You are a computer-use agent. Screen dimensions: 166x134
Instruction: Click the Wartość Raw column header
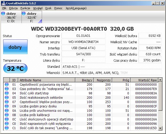tap(144, 80)
